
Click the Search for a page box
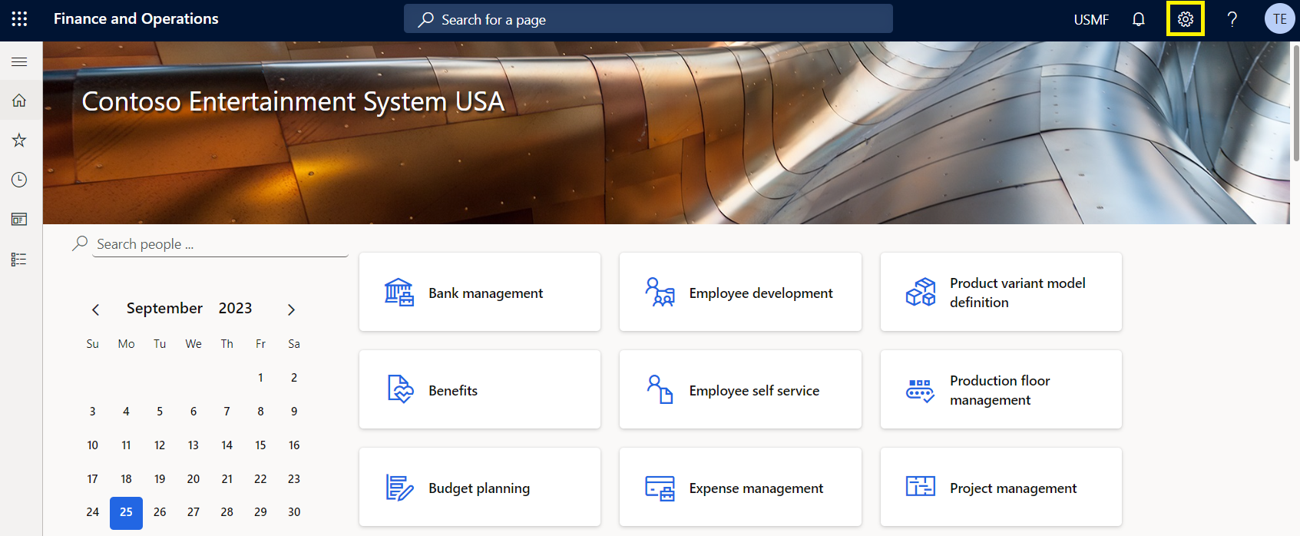click(x=648, y=19)
